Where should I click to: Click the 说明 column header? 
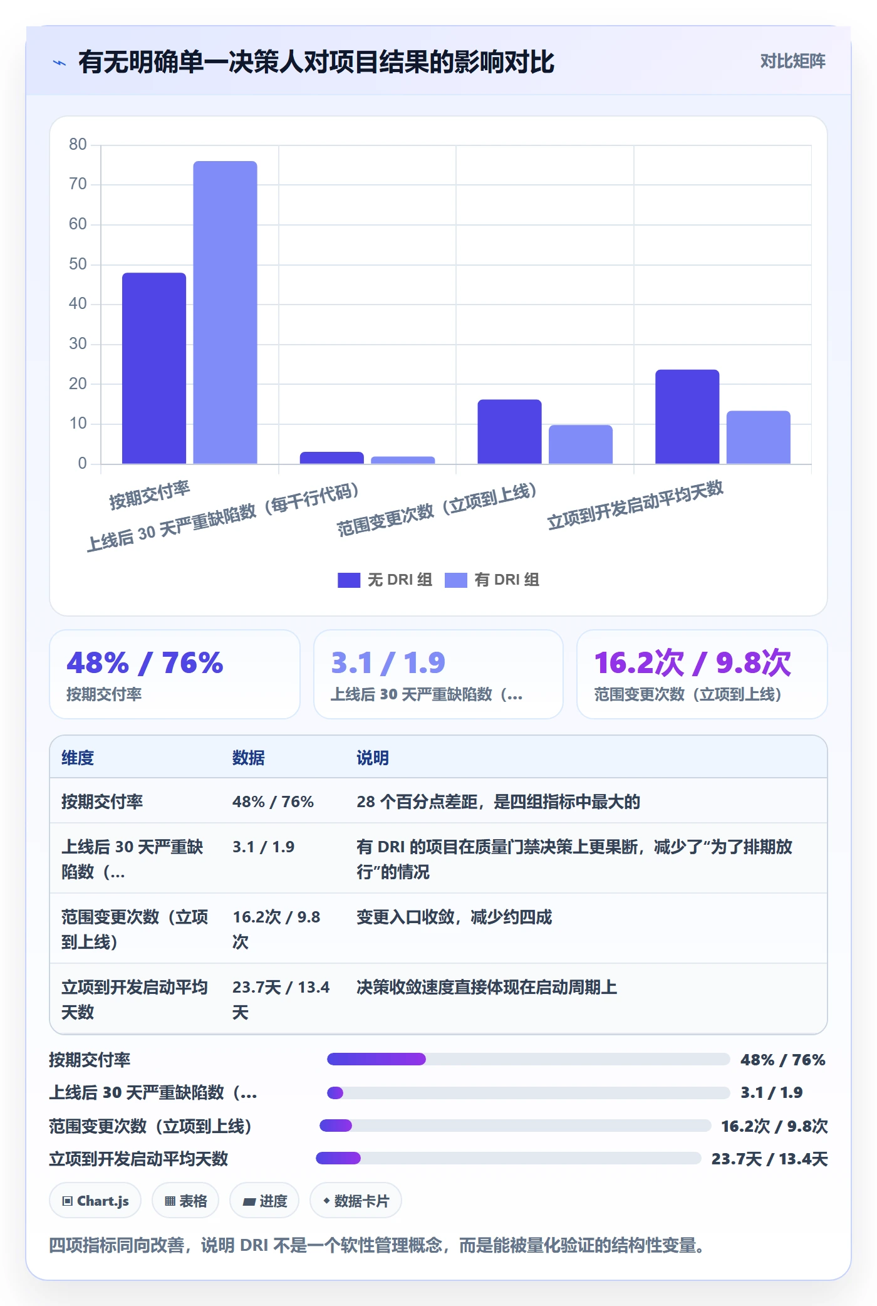pyautogui.click(x=373, y=758)
